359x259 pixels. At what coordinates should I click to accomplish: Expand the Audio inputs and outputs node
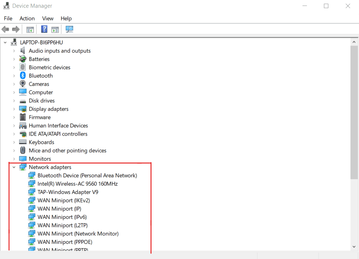tap(14, 51)
